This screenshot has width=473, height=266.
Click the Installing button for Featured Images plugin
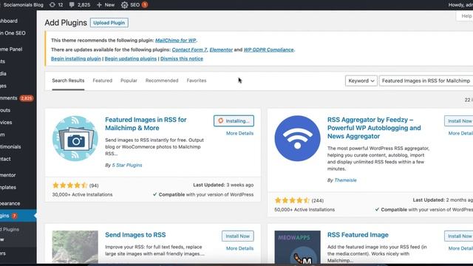tap(234, 121)
